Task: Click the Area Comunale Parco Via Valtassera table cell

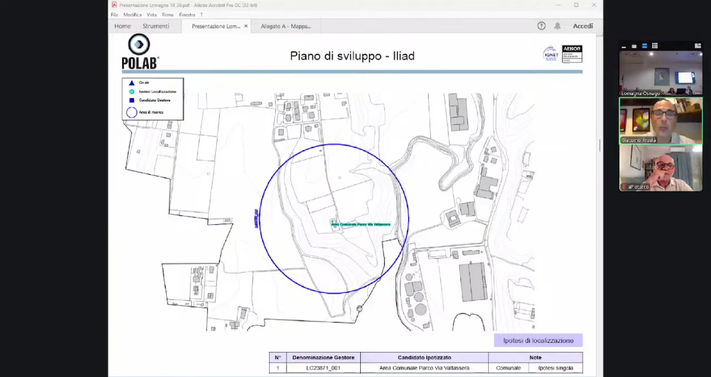Action: point(424,368)
